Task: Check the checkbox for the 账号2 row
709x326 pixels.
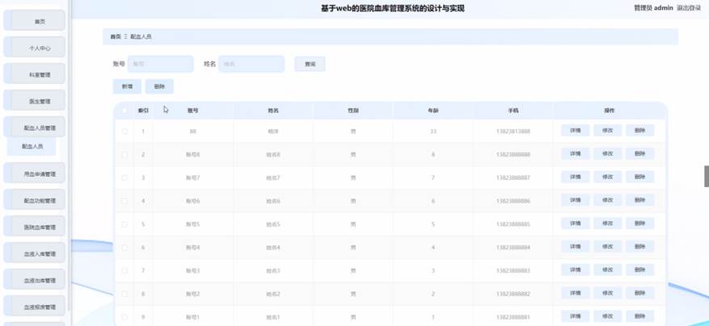Action: point(124,294)
